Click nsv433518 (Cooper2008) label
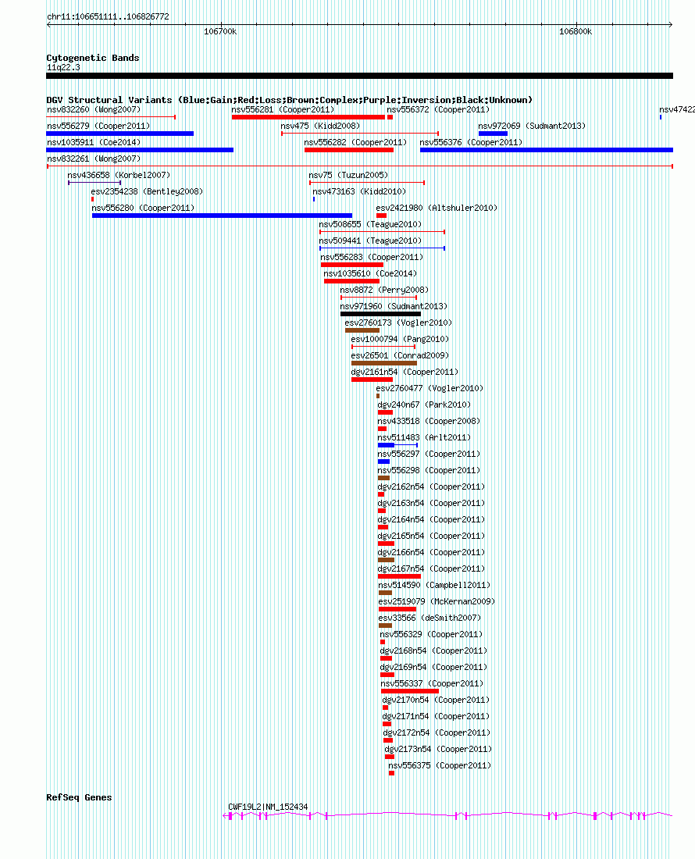The height and width of the screenshot is (859, 695). click(429, 422)
